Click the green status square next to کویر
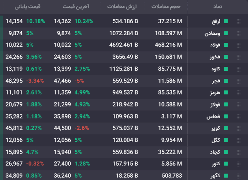The height and width of the screenshot is (180, 248). [226, 128]
